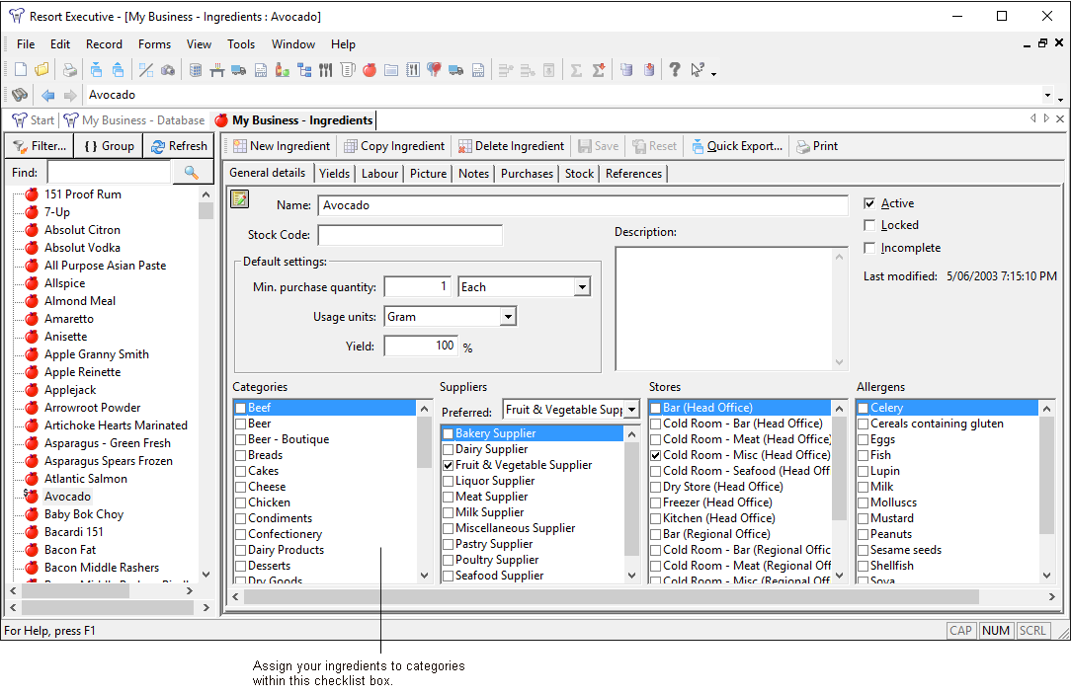The image size is (1071, 695).
Task: Uncheck the Active checkbox
Action: pos(869,203)
